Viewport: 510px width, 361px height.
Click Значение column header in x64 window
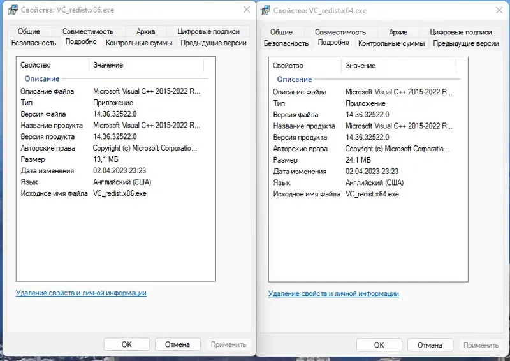point(361,66)
